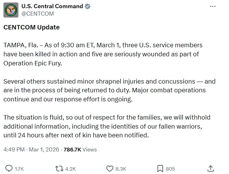This screenshot has height=174, width=229.
Task: Click the paragraph starting "The situation is fluid"
Action: (x=107, y=126)
